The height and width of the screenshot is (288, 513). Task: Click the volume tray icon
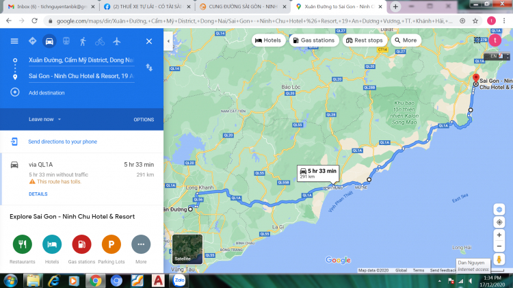pyautogui.click(x=470, y=281)
